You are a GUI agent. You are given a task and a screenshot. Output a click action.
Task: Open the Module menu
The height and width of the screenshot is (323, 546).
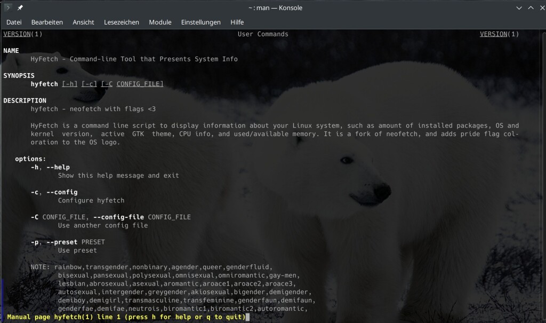[x=160, y=22]
